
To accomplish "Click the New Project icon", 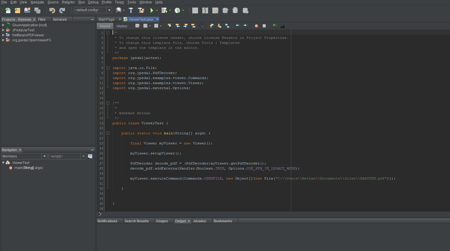I will pos(17,11).
